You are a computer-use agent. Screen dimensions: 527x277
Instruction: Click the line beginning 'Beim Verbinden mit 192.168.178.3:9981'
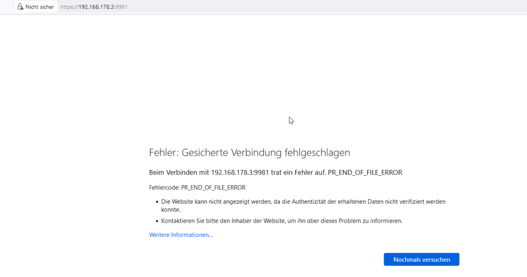(276, 173)
